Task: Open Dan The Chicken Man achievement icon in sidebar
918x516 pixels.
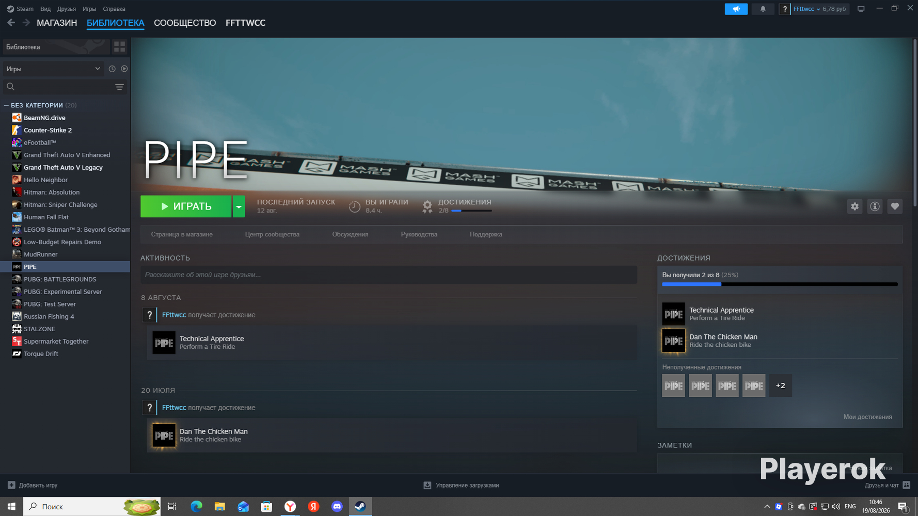Action: [674, 341]
